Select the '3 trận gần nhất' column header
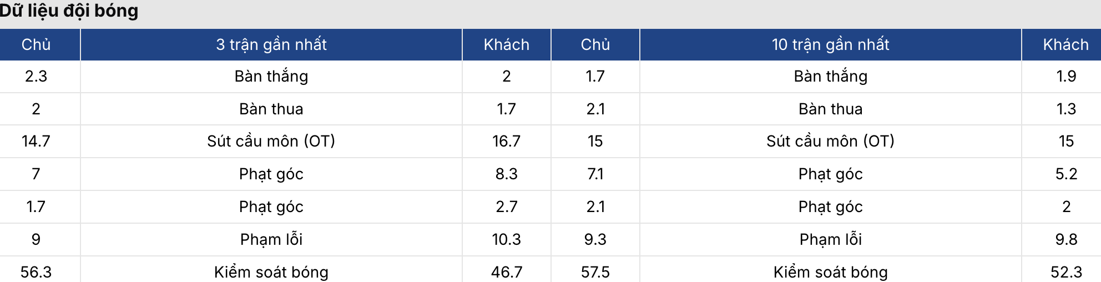Screen dimensions: 1101x282 click(x=271, y=44)
